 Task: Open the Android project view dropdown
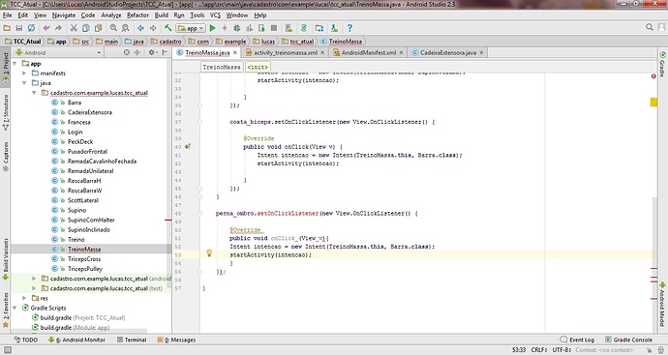pyautogui.click(x=58, y=53)
